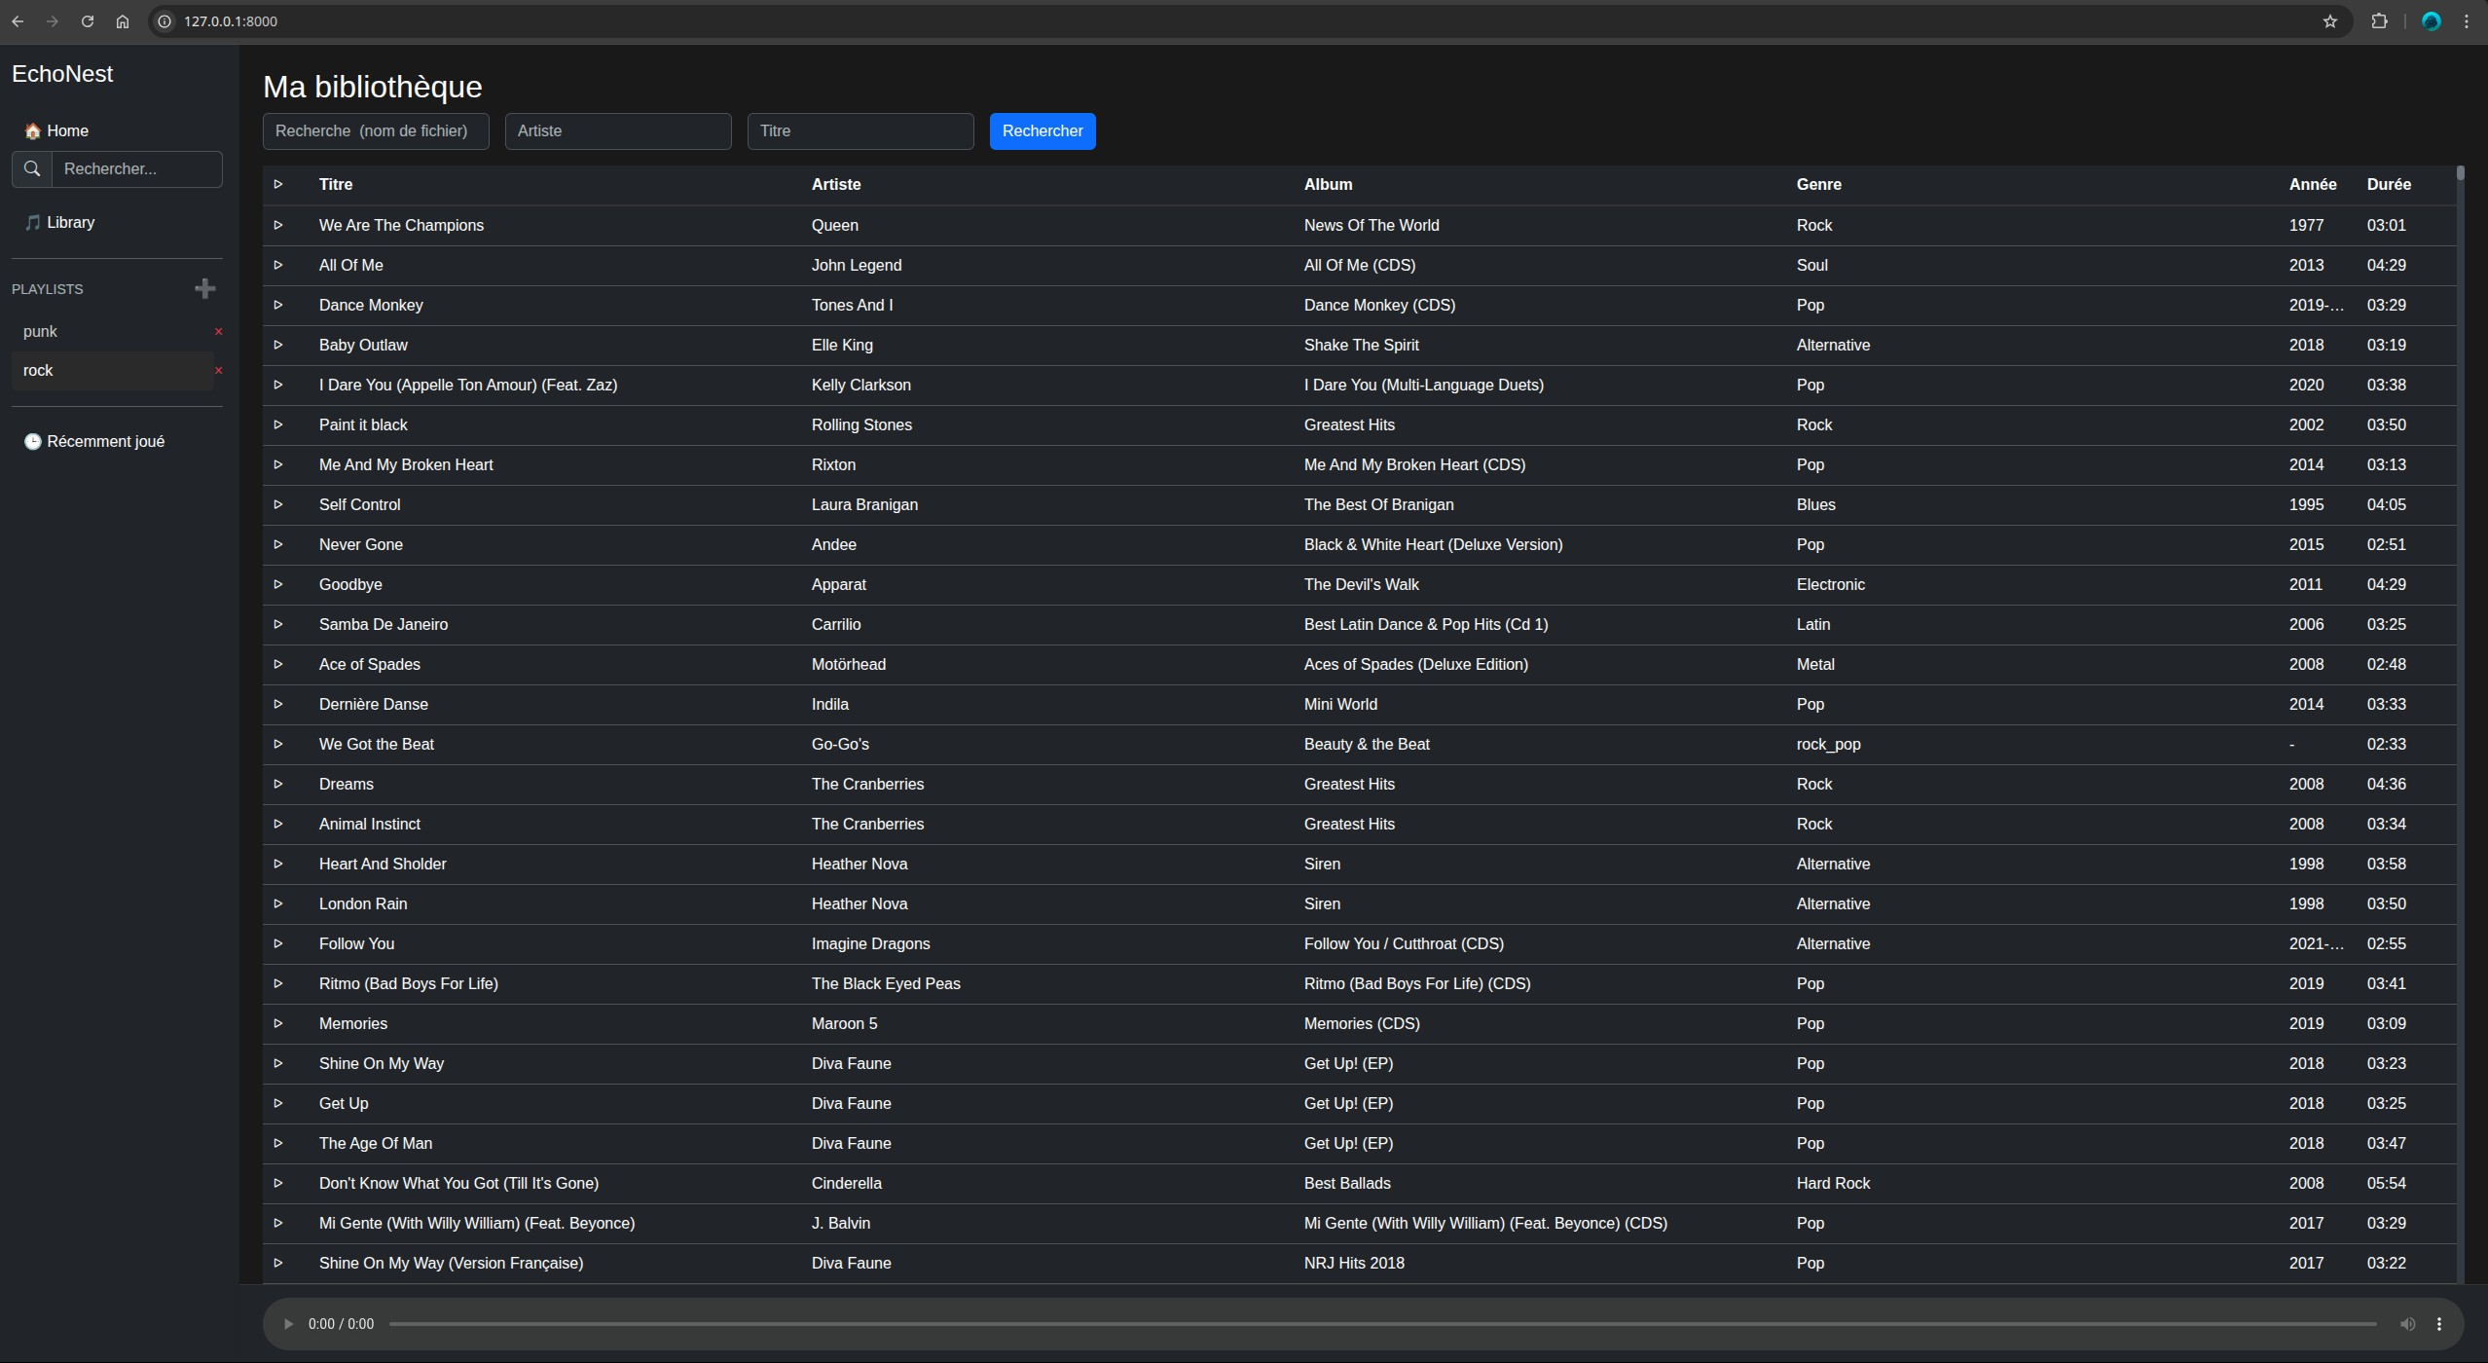Open browser home page button

click(123, 21)
